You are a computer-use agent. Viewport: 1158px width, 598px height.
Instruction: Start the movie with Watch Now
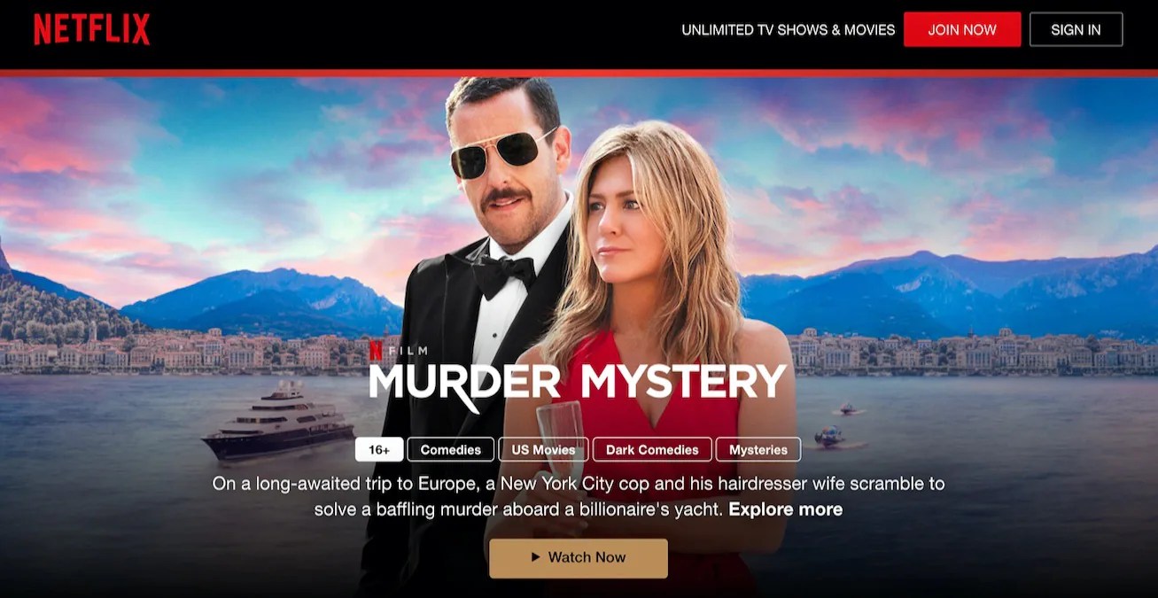tap(578, 557)
